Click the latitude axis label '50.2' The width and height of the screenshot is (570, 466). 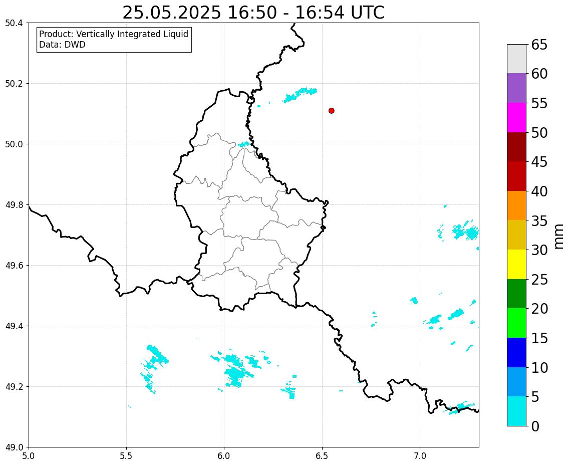click(14, 84)
